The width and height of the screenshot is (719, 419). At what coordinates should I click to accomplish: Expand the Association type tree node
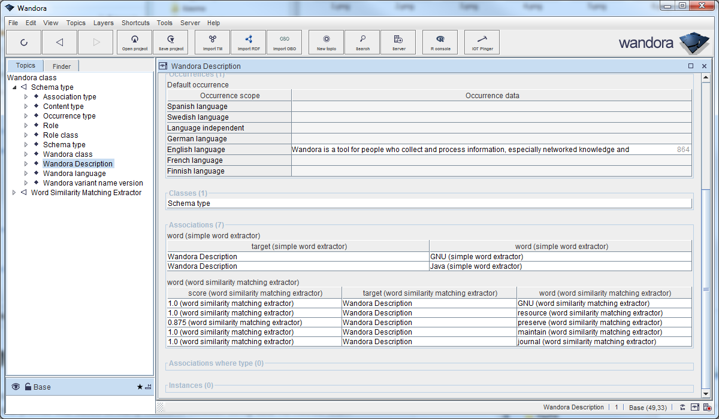pos(26,97)
